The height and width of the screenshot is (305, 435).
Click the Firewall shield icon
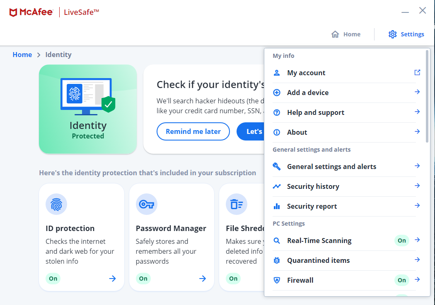pyautogui.click(x=277, y=280)
